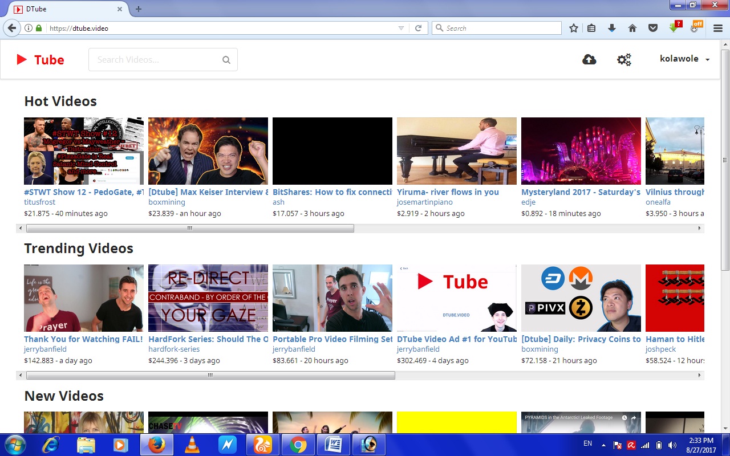Screen dimensions: 730x456
Task: Click right arrow of Trending Videos scrollbar
Action: pos(700,375)
